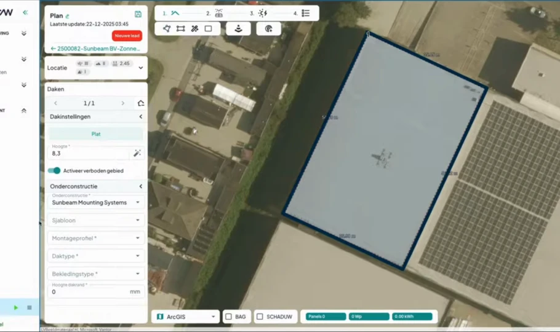Screen dimensions: 560x332
Task: Check the SCHADUW checkbox
Action: point(260,317)
